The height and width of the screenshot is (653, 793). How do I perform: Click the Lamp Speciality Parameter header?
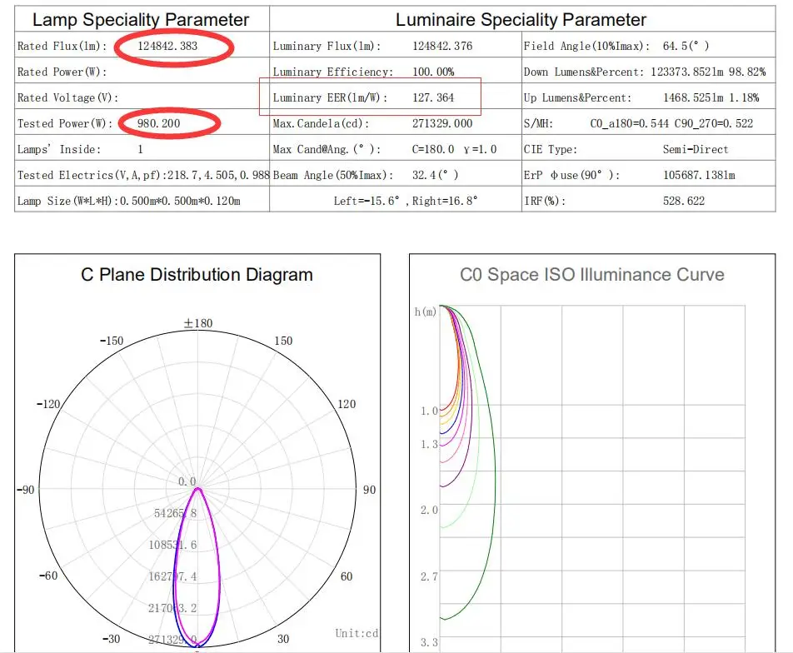coord(141,20)
